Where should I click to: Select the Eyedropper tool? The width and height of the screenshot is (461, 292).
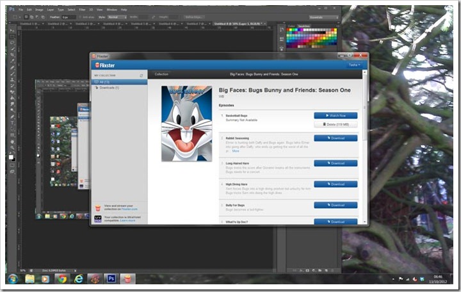click(x=12, y=61)
